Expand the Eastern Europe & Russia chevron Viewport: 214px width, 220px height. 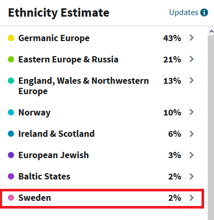click(x=192, y=59)
